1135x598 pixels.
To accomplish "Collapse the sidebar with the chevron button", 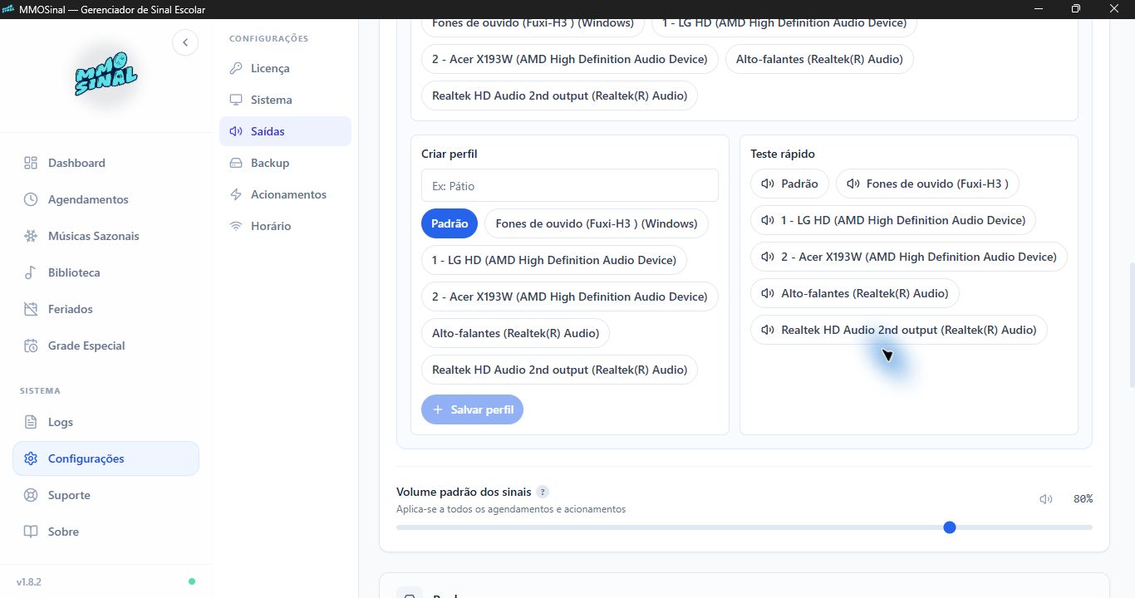I will pos(185,42).
